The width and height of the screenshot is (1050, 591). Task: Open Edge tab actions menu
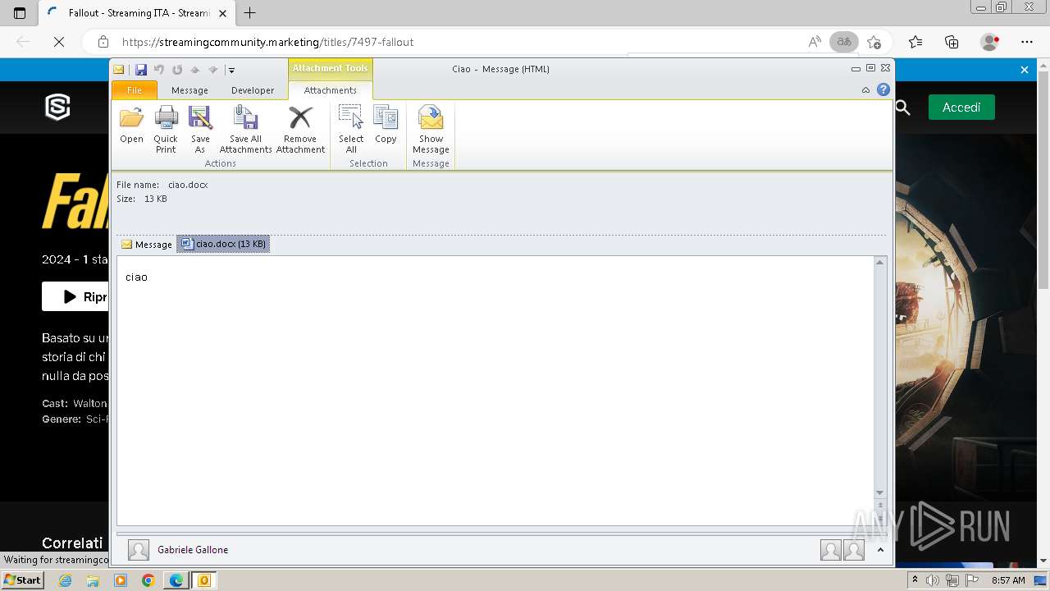[20, 13]
